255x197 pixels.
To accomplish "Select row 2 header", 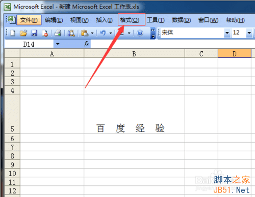I will click(x=12, y=73).
